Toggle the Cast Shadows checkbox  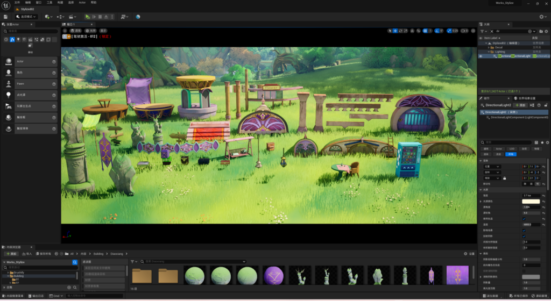524,236
